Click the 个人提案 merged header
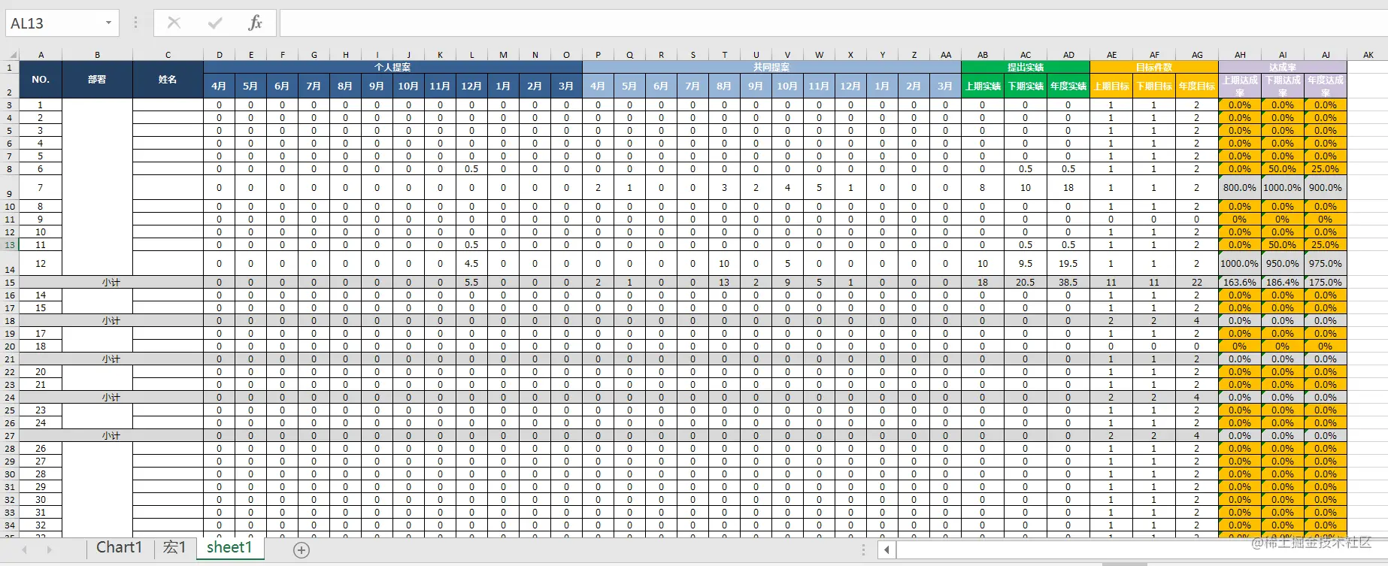Screen dimensions: 1388x566 click(x=392, y=67)
